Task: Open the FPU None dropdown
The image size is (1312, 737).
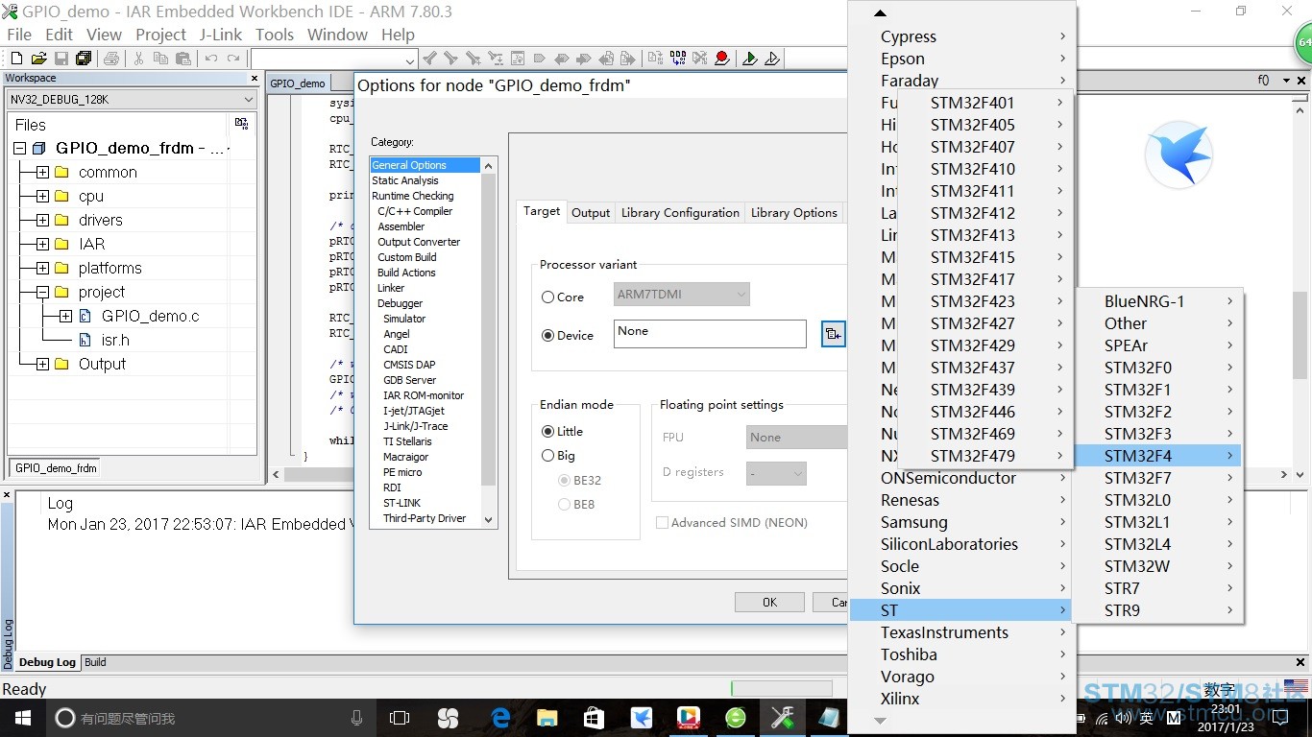Action: coord(796,437)
